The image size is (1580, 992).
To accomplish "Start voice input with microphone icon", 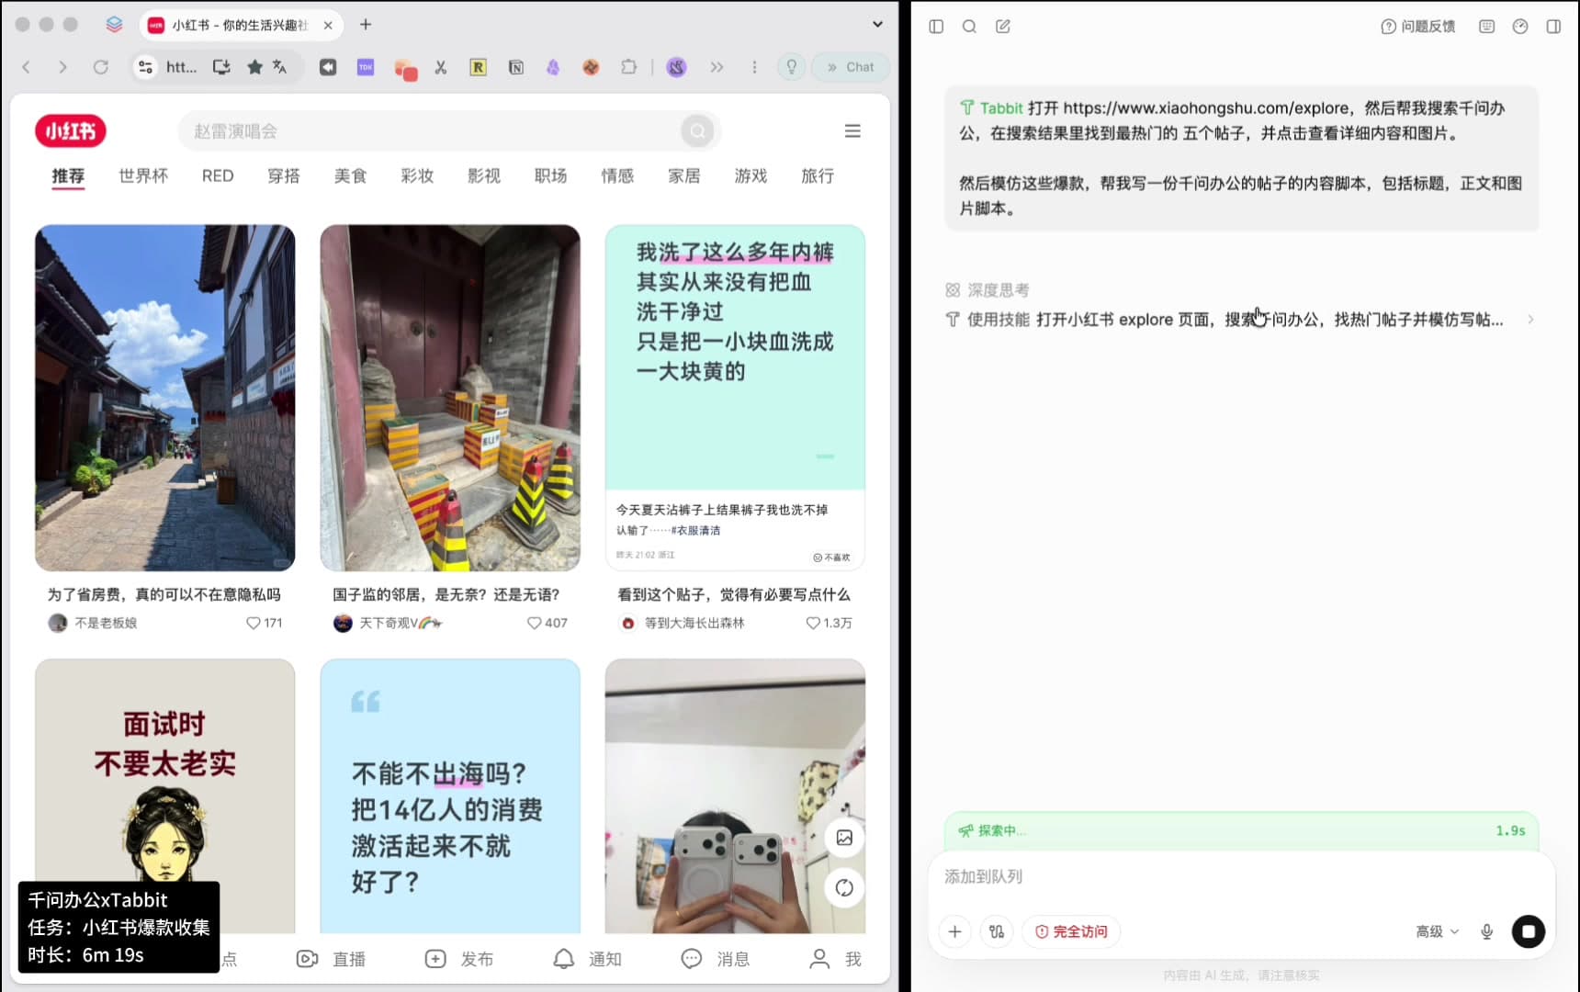I will click(x=1486, y=931).
